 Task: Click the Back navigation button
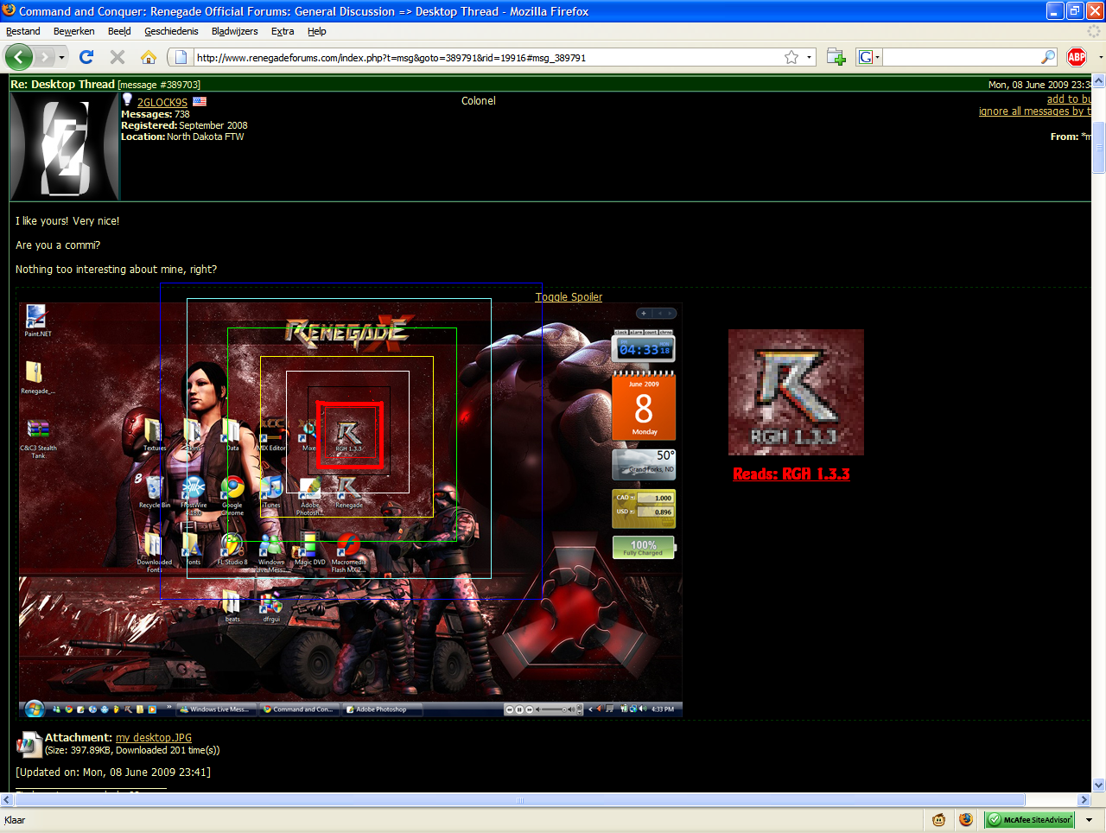tap(19, 57)
